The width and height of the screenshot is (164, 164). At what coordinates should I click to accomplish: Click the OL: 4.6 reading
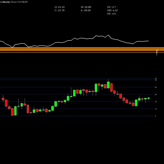click(112, 14)
